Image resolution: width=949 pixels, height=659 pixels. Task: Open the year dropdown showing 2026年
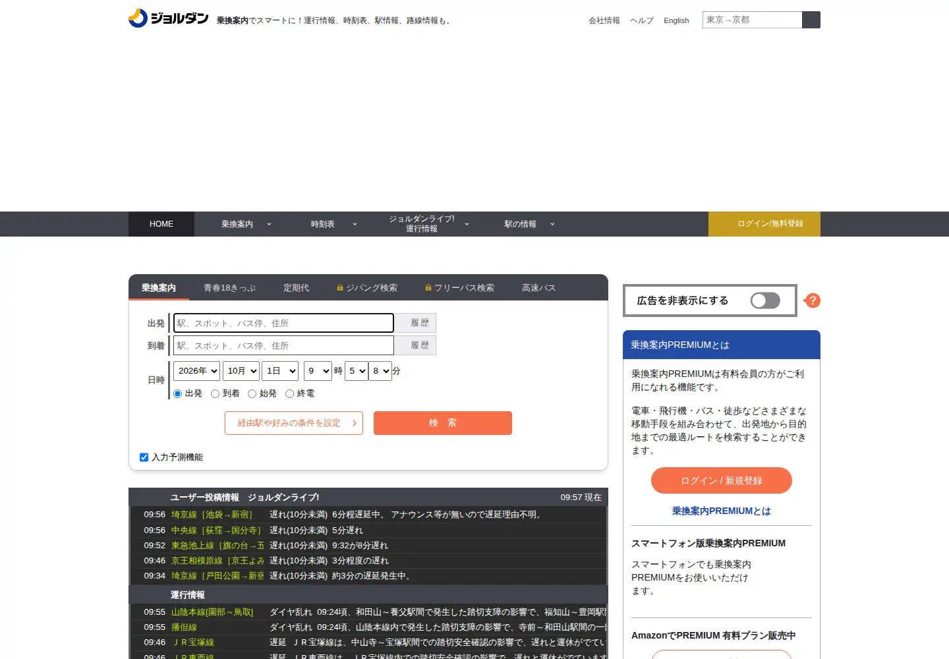(196, 371)
